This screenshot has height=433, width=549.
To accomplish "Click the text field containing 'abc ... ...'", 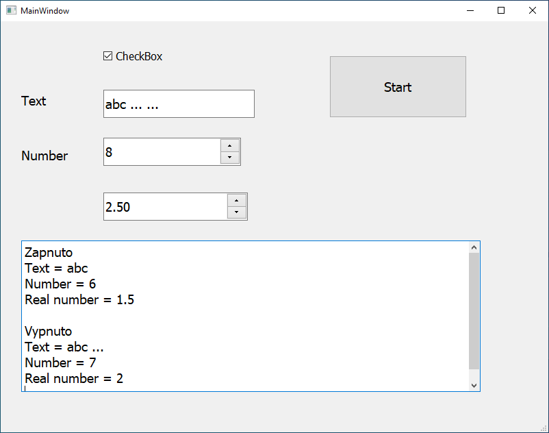I will pyautogui.click(x=179, y=104).
